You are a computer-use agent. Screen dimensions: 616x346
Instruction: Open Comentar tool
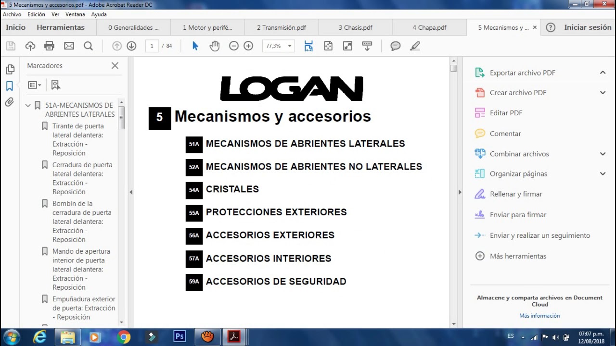[505, 134]
